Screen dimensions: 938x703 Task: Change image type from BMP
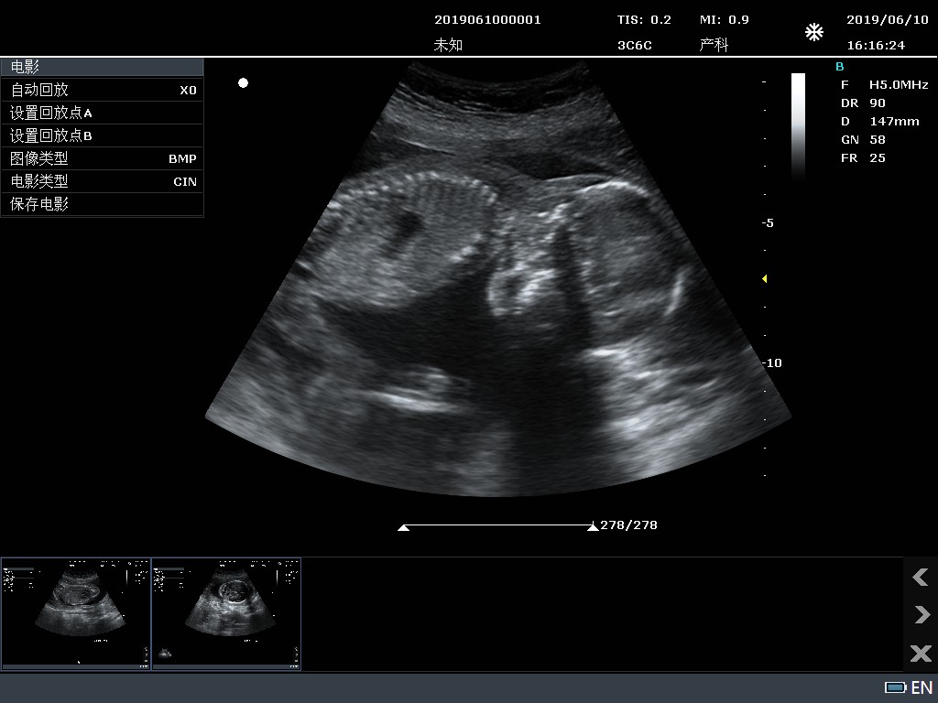pos(101,158)
